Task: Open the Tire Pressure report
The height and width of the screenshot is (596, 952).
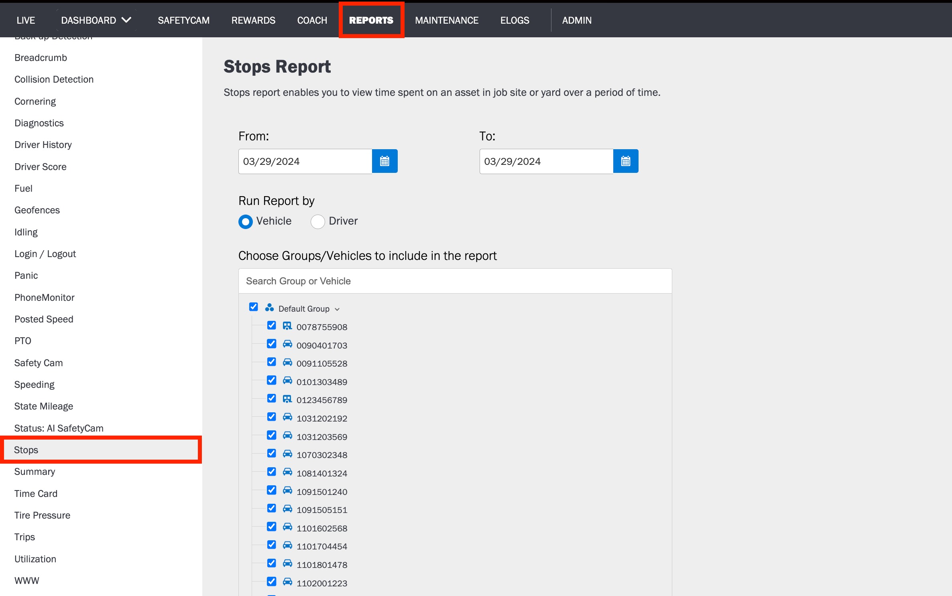Action: tap(43, 515)
